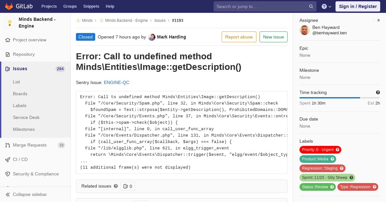Click the Repository file icon
The height and width of the screenshot is (202, 386).
tap(8, 55)
